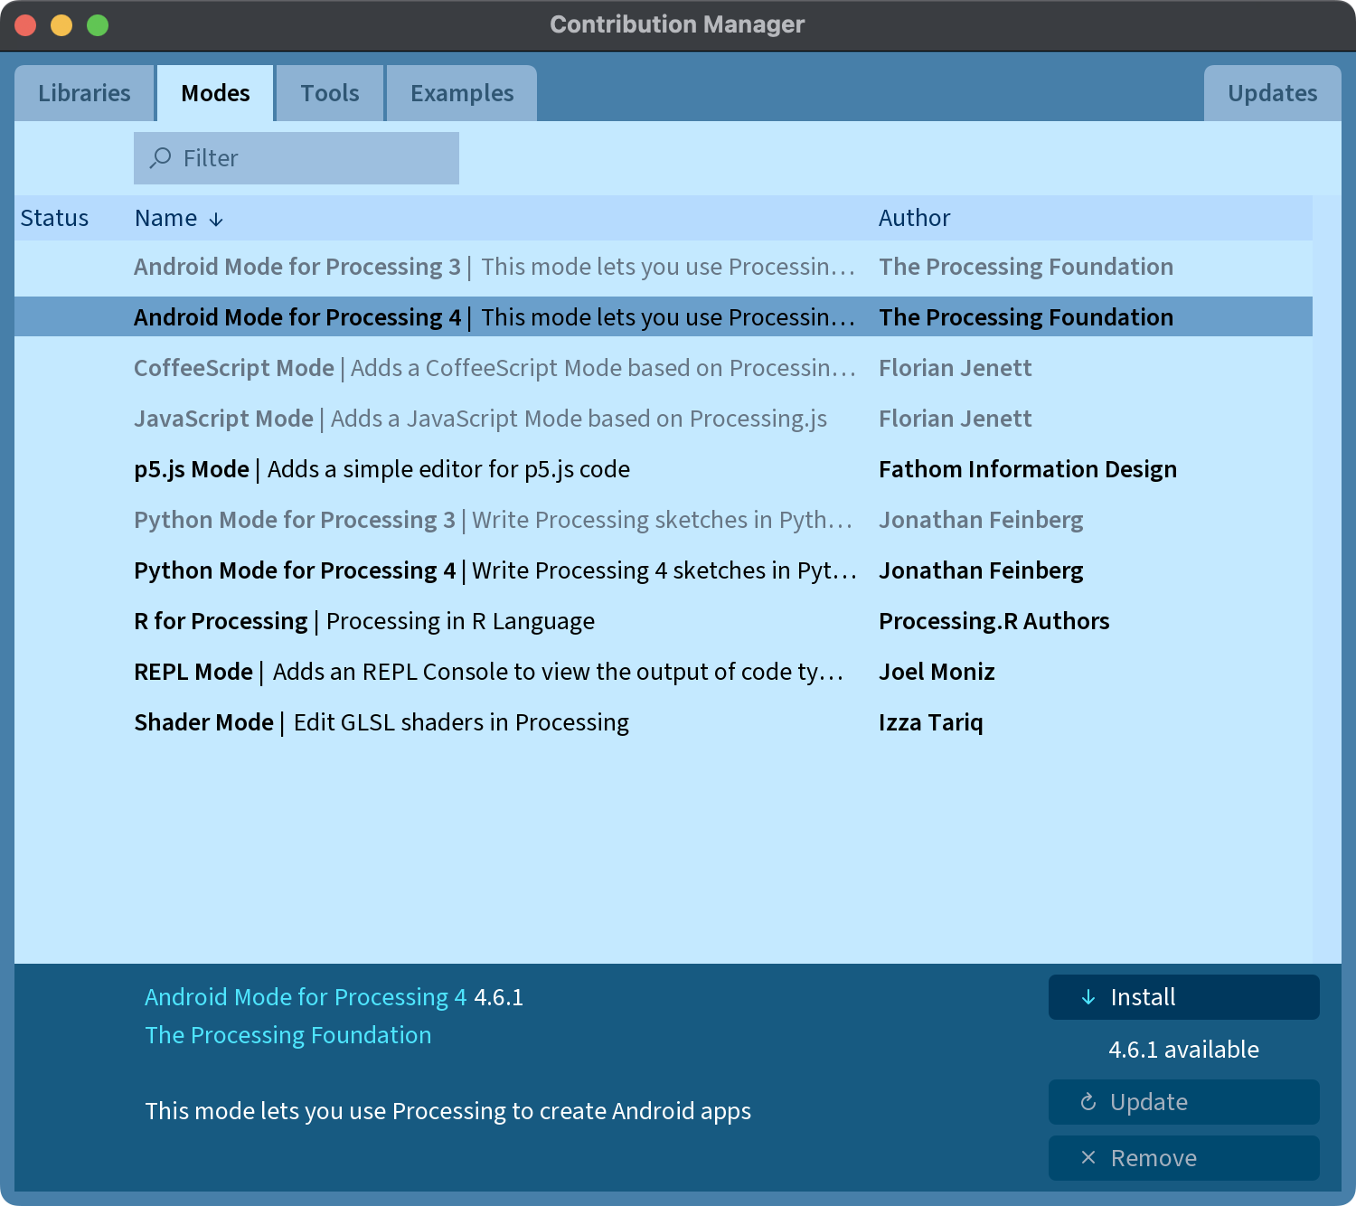Go to the Updates tab

tap(1272, 93)
